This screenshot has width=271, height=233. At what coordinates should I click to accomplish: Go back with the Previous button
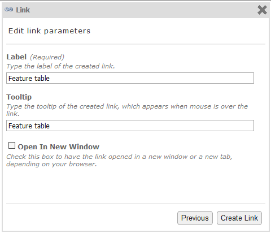coord(195,218)
